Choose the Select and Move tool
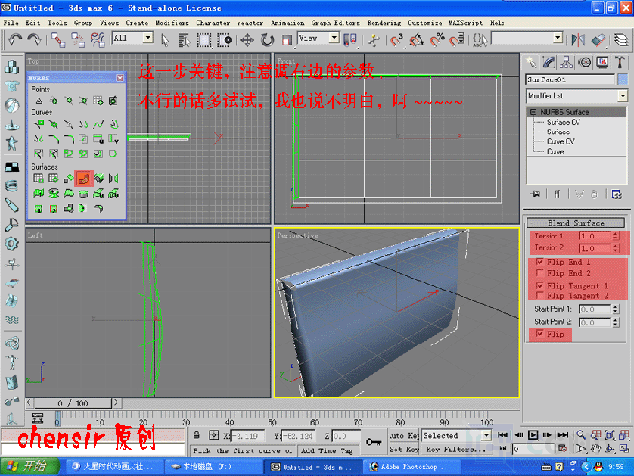634x476 pixels. click(x=247, y=40)
